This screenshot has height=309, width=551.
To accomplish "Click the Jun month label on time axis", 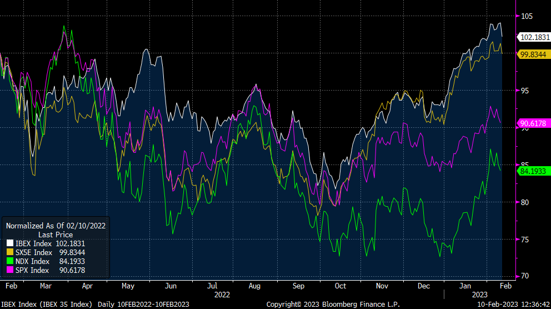I will coord(171,286).
